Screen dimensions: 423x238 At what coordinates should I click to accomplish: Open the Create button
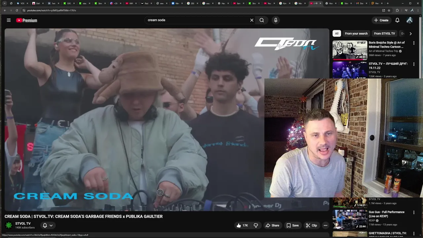381,20
